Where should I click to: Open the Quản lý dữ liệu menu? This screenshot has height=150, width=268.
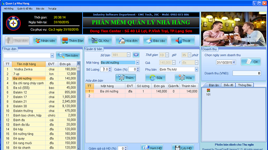click(x=25, y=8)
